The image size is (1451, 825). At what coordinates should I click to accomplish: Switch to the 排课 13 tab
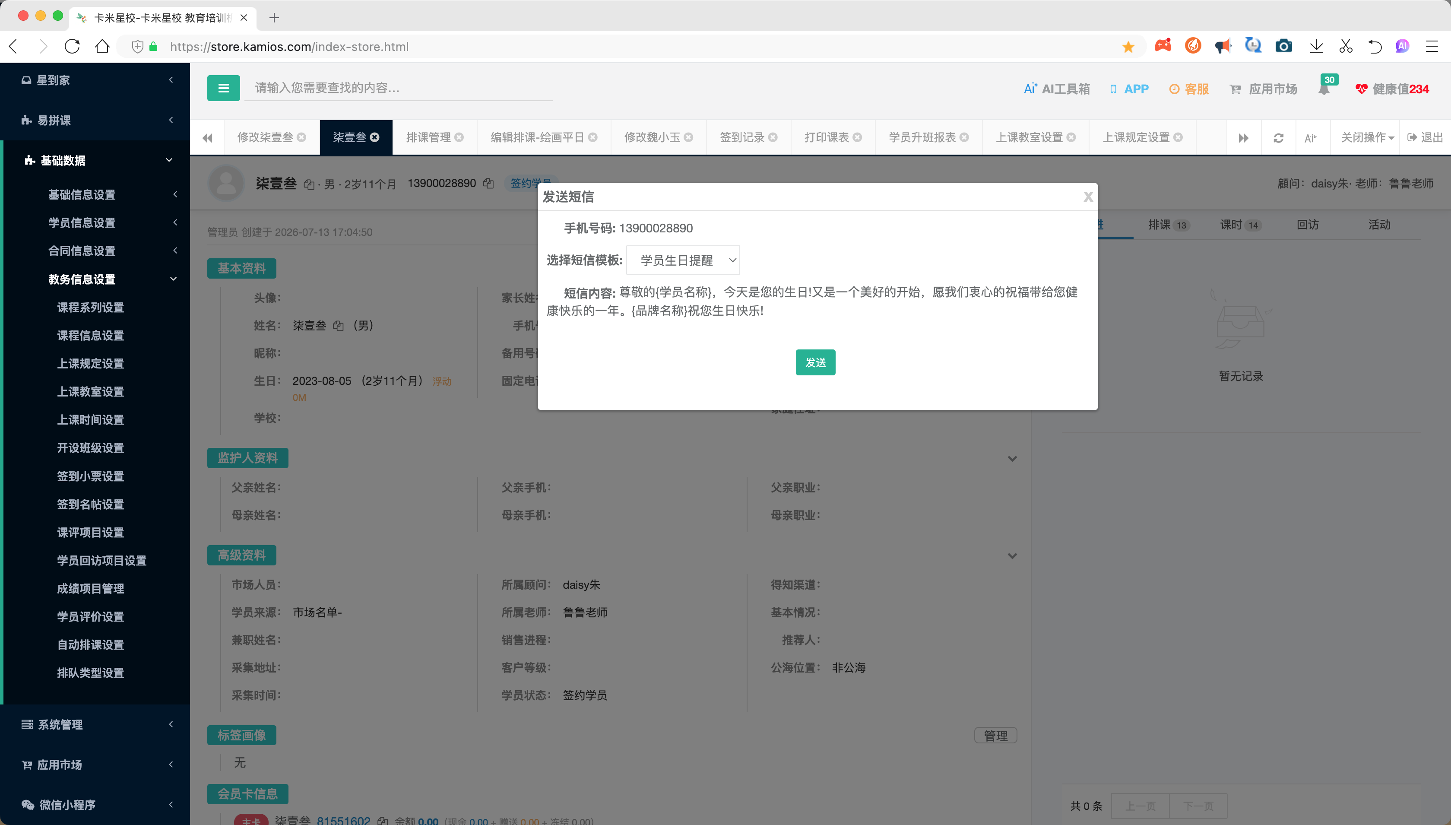pos(1169,225)
